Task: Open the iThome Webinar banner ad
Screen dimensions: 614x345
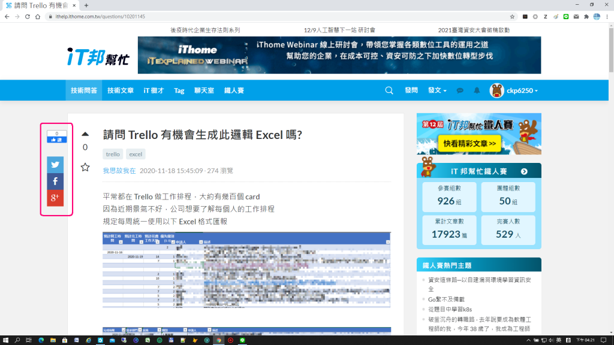Action: pyautogui.click(x=339, y=55)
